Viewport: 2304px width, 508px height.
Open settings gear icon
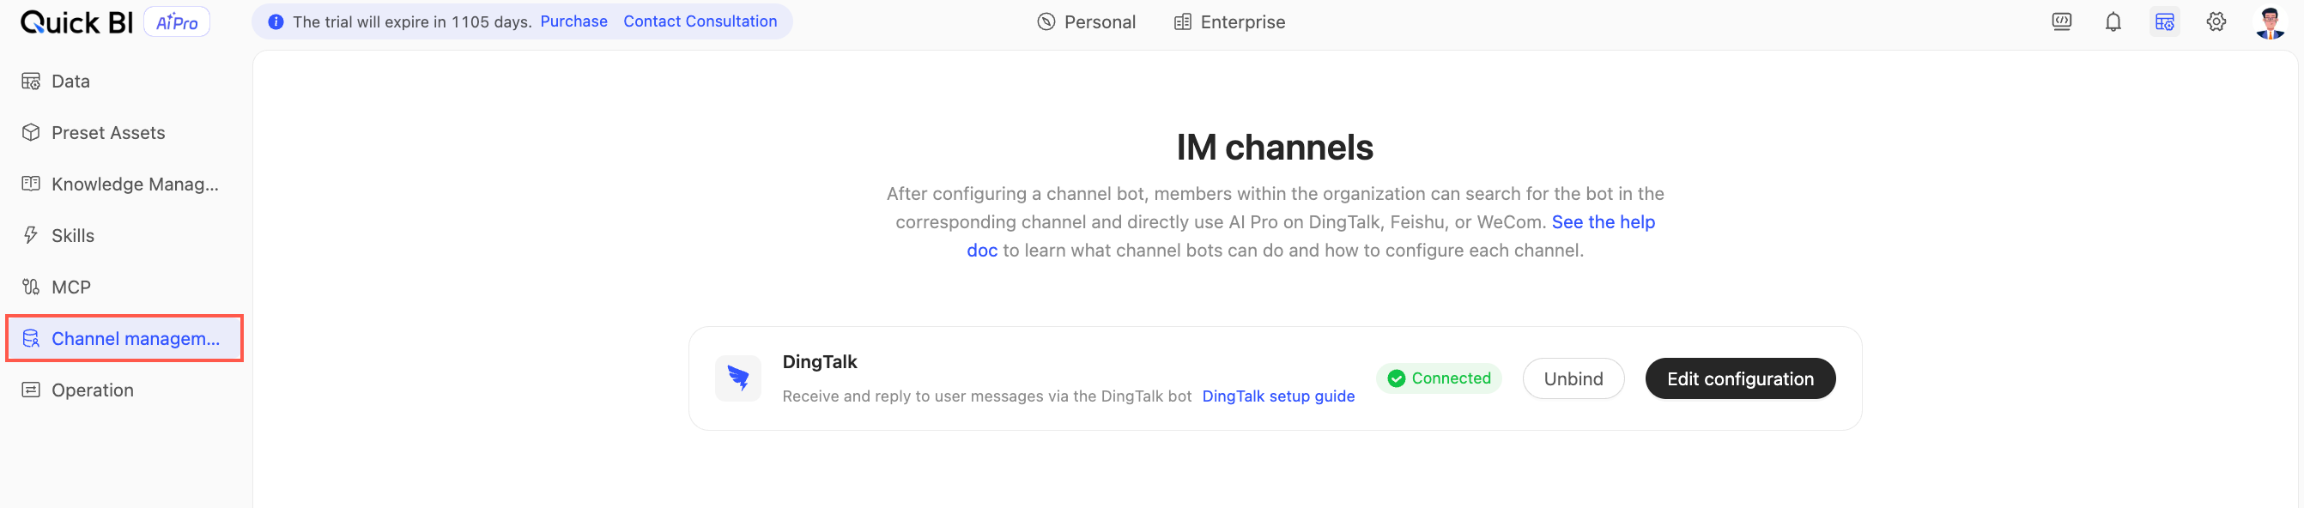click(x=2216, y=22)
